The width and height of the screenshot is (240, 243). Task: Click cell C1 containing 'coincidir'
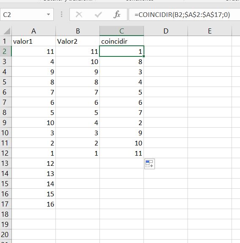pyautogui.click(x=122, y=41)
